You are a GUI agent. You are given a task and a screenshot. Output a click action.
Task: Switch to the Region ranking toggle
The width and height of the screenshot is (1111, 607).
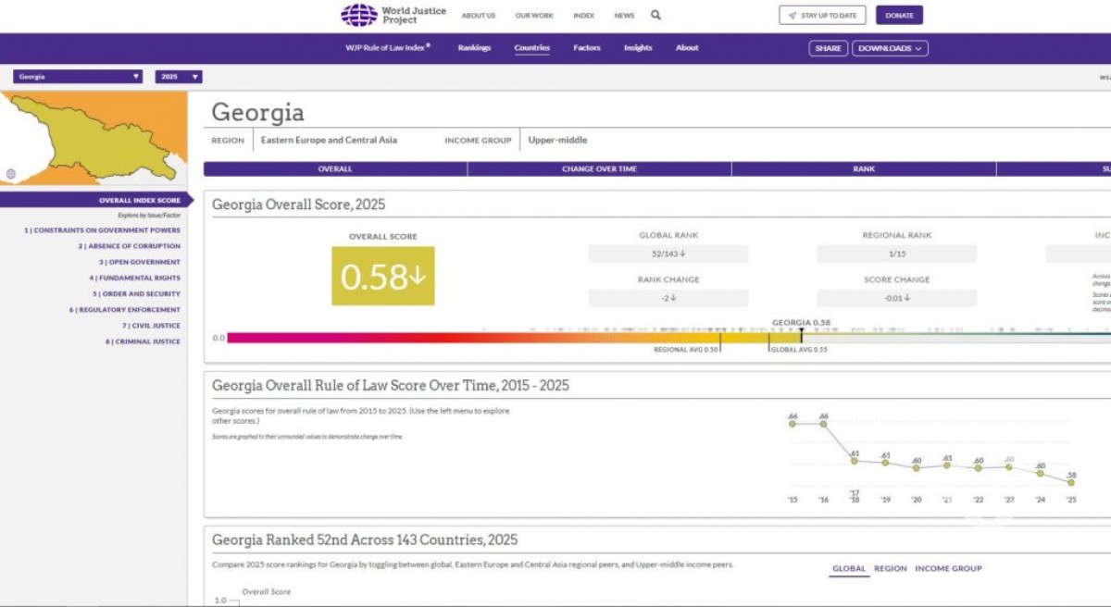tap(890, 568)
